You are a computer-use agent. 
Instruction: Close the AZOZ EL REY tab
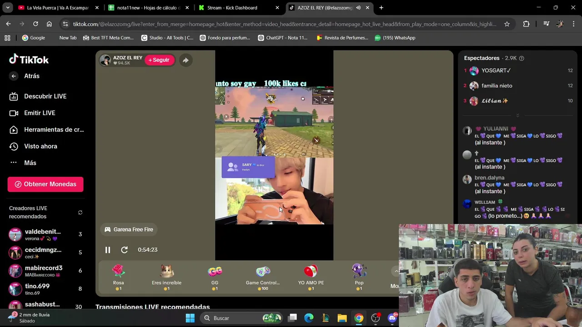(367, 8)
